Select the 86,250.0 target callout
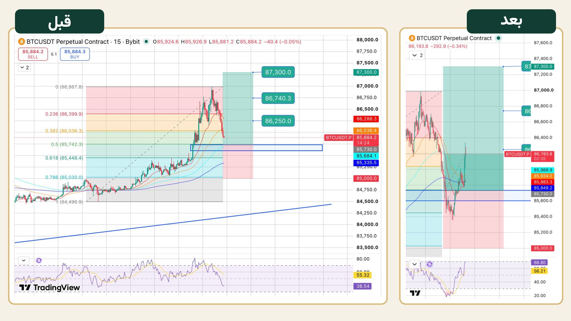Viewport: 571px width, 321px height. 278,121
